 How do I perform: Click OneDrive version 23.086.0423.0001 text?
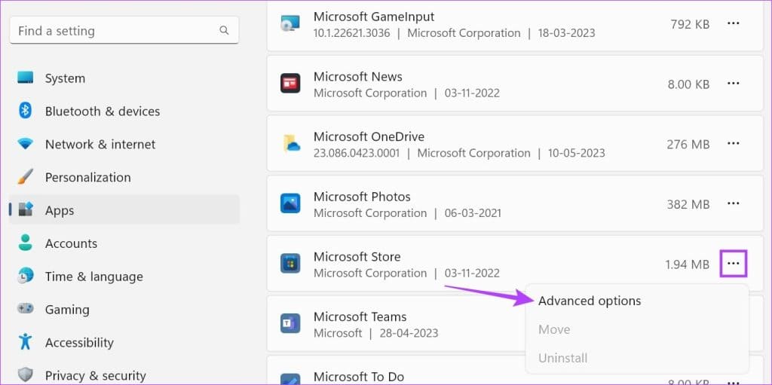point(357,153)
